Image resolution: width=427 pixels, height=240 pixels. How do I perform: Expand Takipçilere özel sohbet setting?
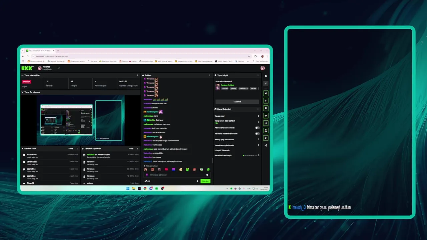tap(259, 122)
